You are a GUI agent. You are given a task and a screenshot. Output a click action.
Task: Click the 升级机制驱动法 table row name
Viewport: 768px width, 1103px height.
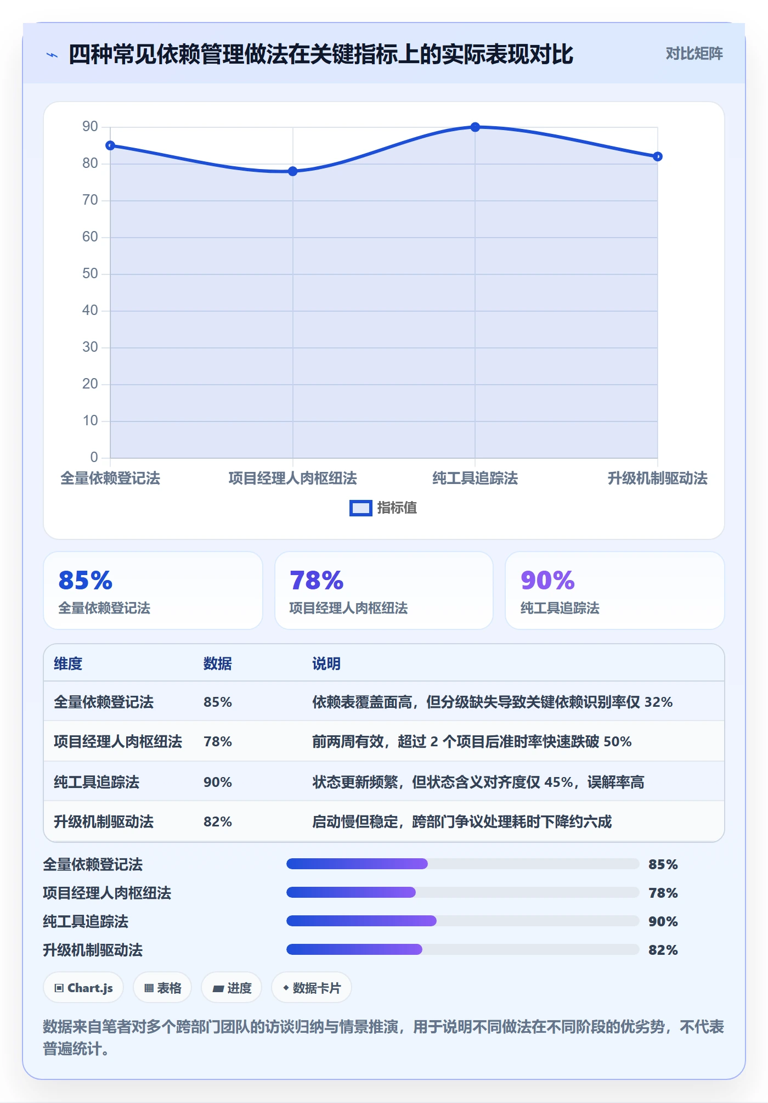[104, 821]
